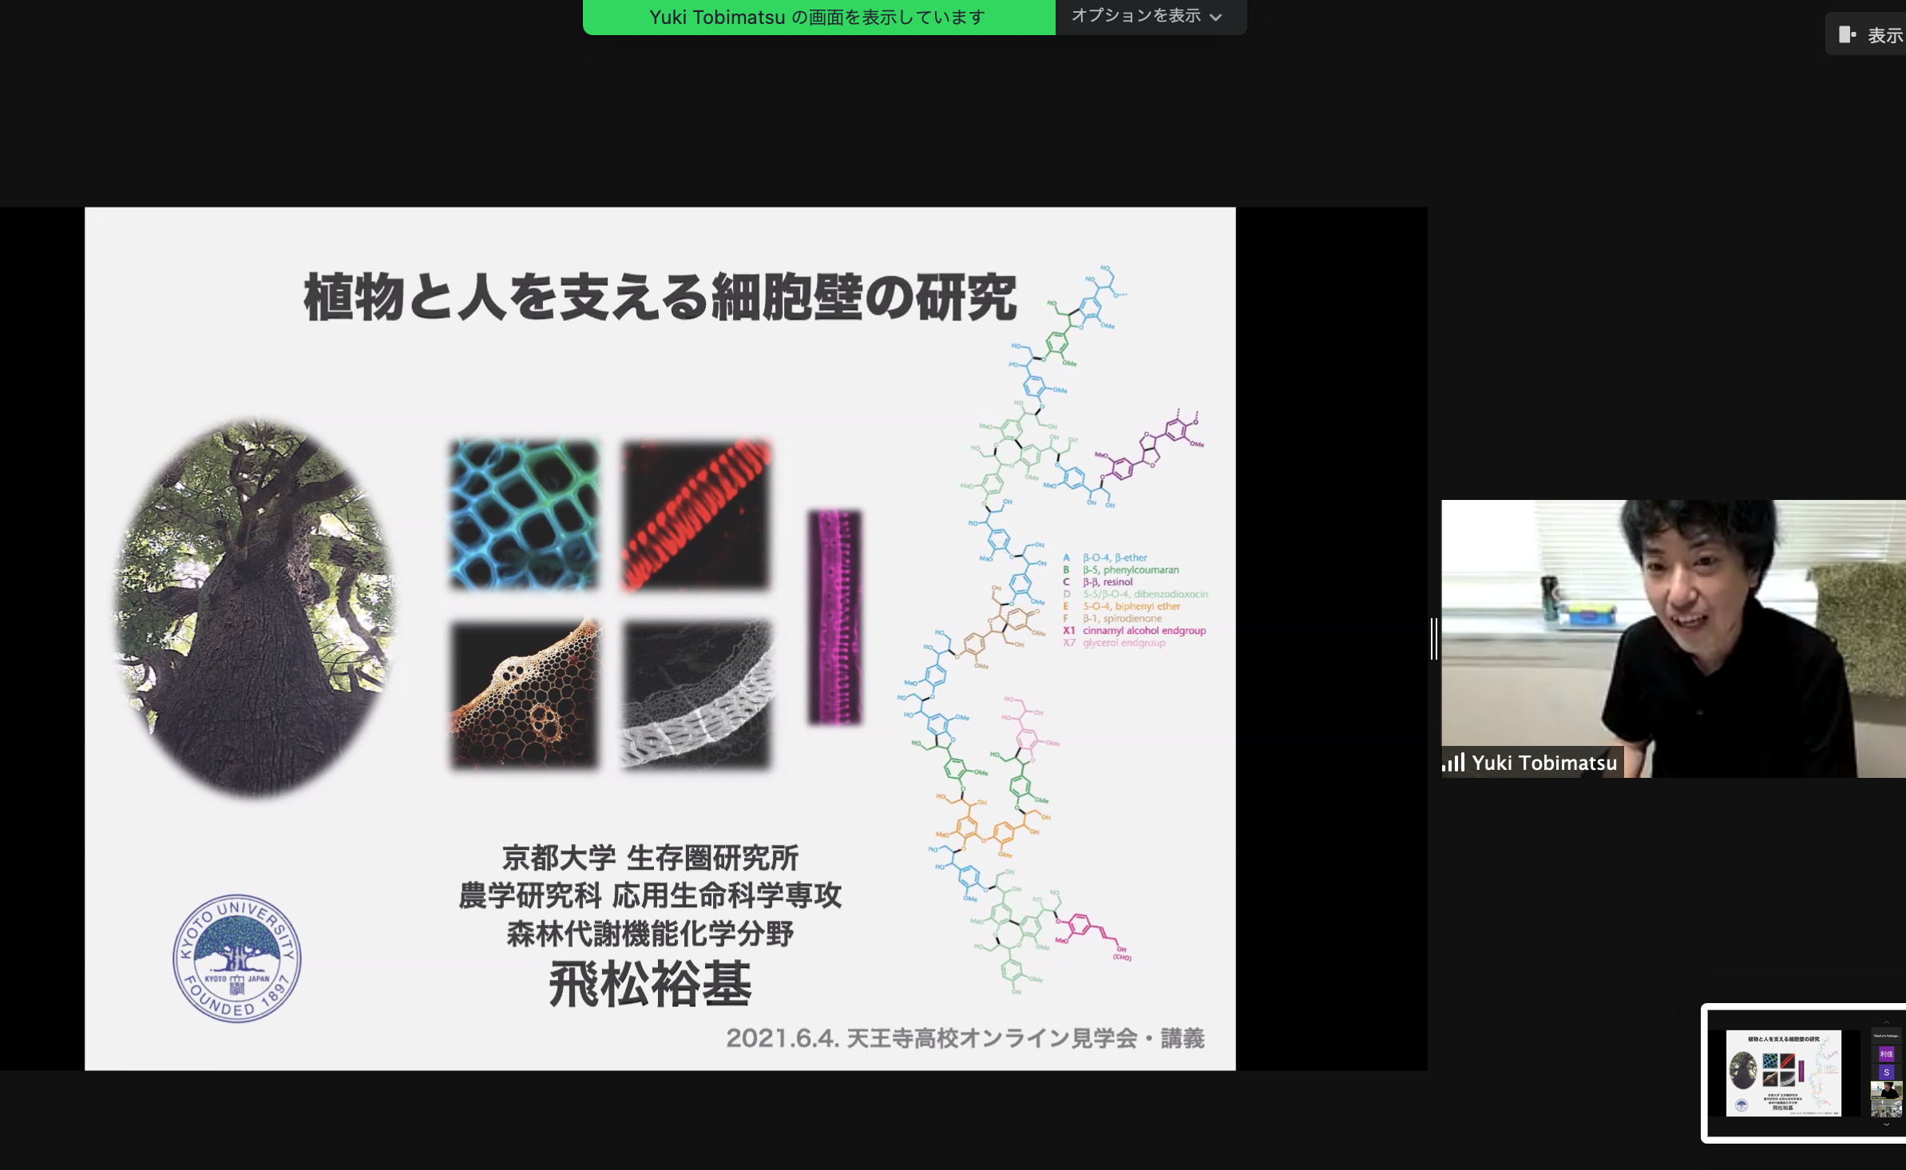Open the オプションを表示 dropdown
The width and height of the screenshot is (1906, 1170).
(1150, 17)
